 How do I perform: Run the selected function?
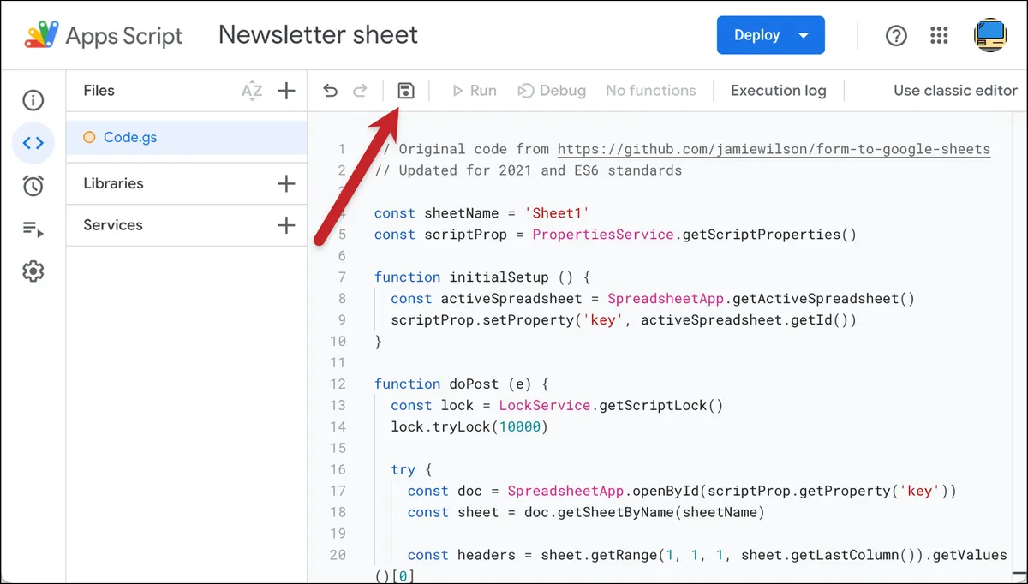[x=474, y=91]
